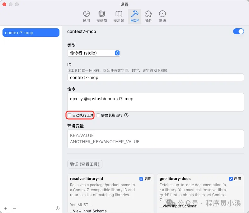Check the 需要长期运行 checkbox
Screen dimensions: 249x213
[98, 115]
